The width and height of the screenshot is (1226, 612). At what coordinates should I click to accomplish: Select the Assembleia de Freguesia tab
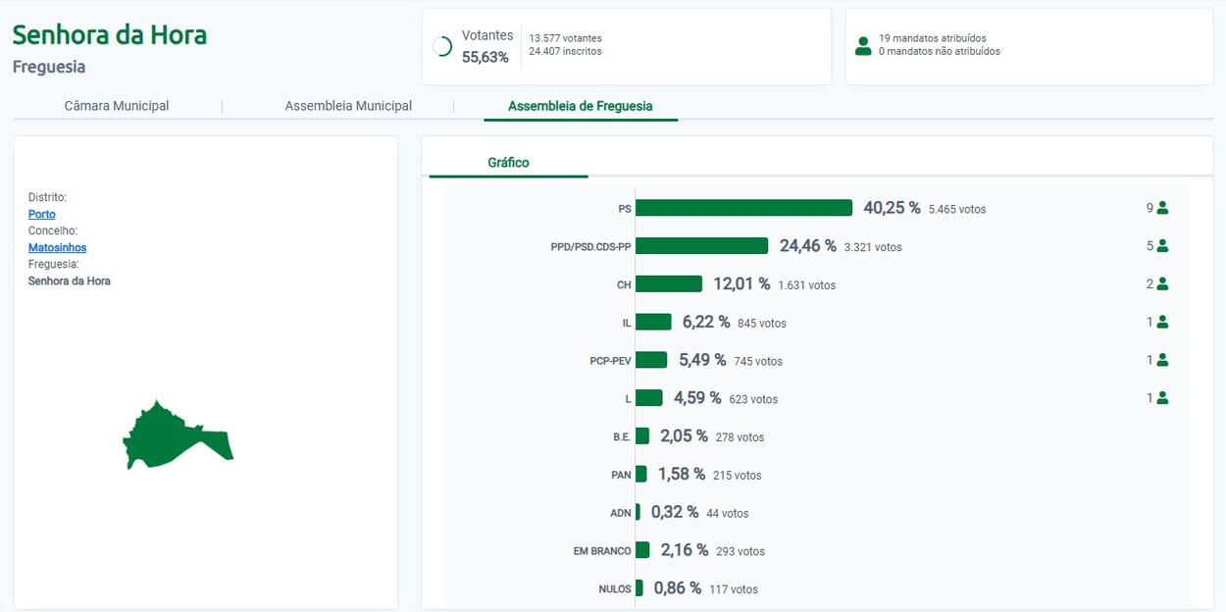[580, 106]
